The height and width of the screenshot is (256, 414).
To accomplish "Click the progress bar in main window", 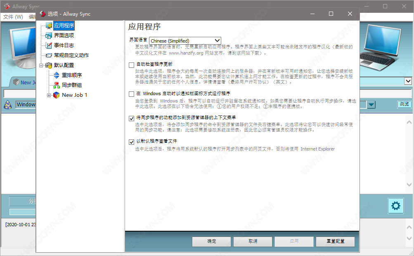I will [23, 212].
